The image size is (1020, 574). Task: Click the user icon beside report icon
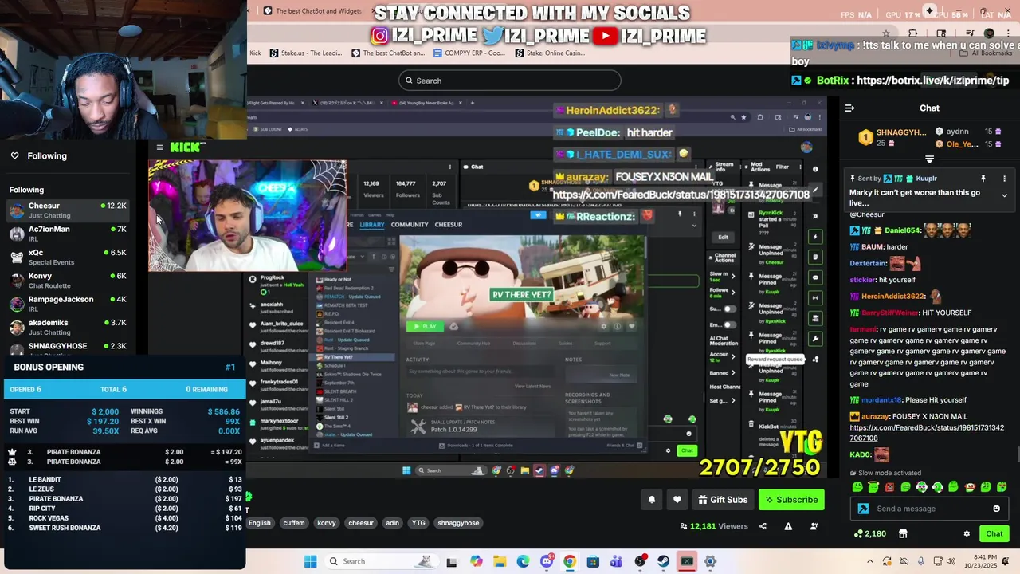814,526
